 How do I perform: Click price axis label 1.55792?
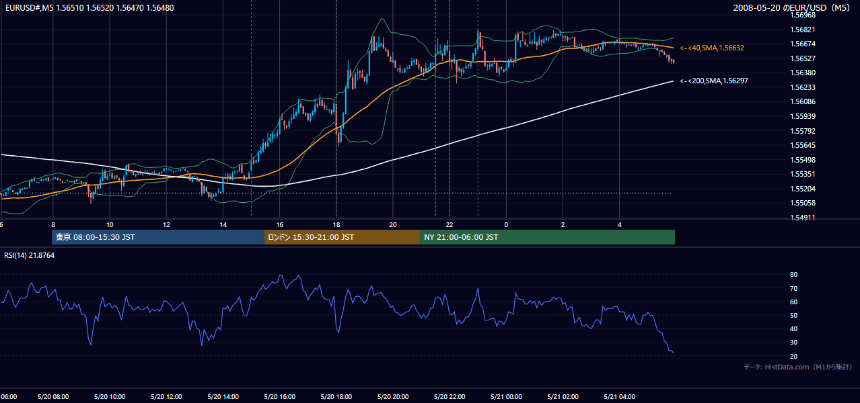tap(803, 131)
